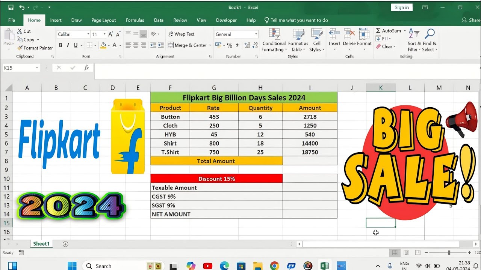The height and width of the screenshot is (270, 481).
Task: Click the Format Painter brush
Action: click(x=35, y=48)
